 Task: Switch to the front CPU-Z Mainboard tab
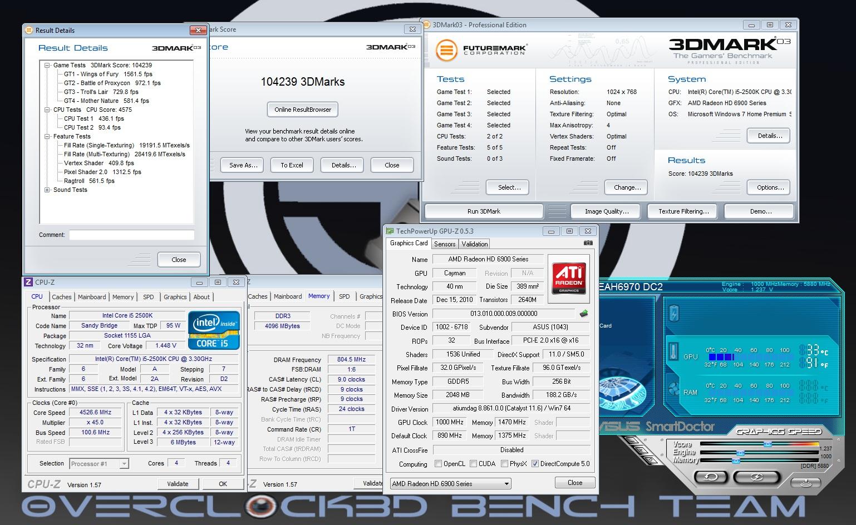tap(92, 297)
